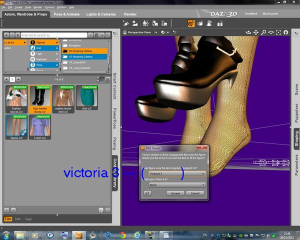
Task: Click the content library up-folder button
Action: point(18,35)
